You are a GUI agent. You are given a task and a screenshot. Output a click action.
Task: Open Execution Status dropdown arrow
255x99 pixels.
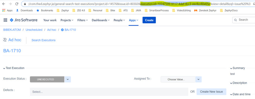[68, 79]
